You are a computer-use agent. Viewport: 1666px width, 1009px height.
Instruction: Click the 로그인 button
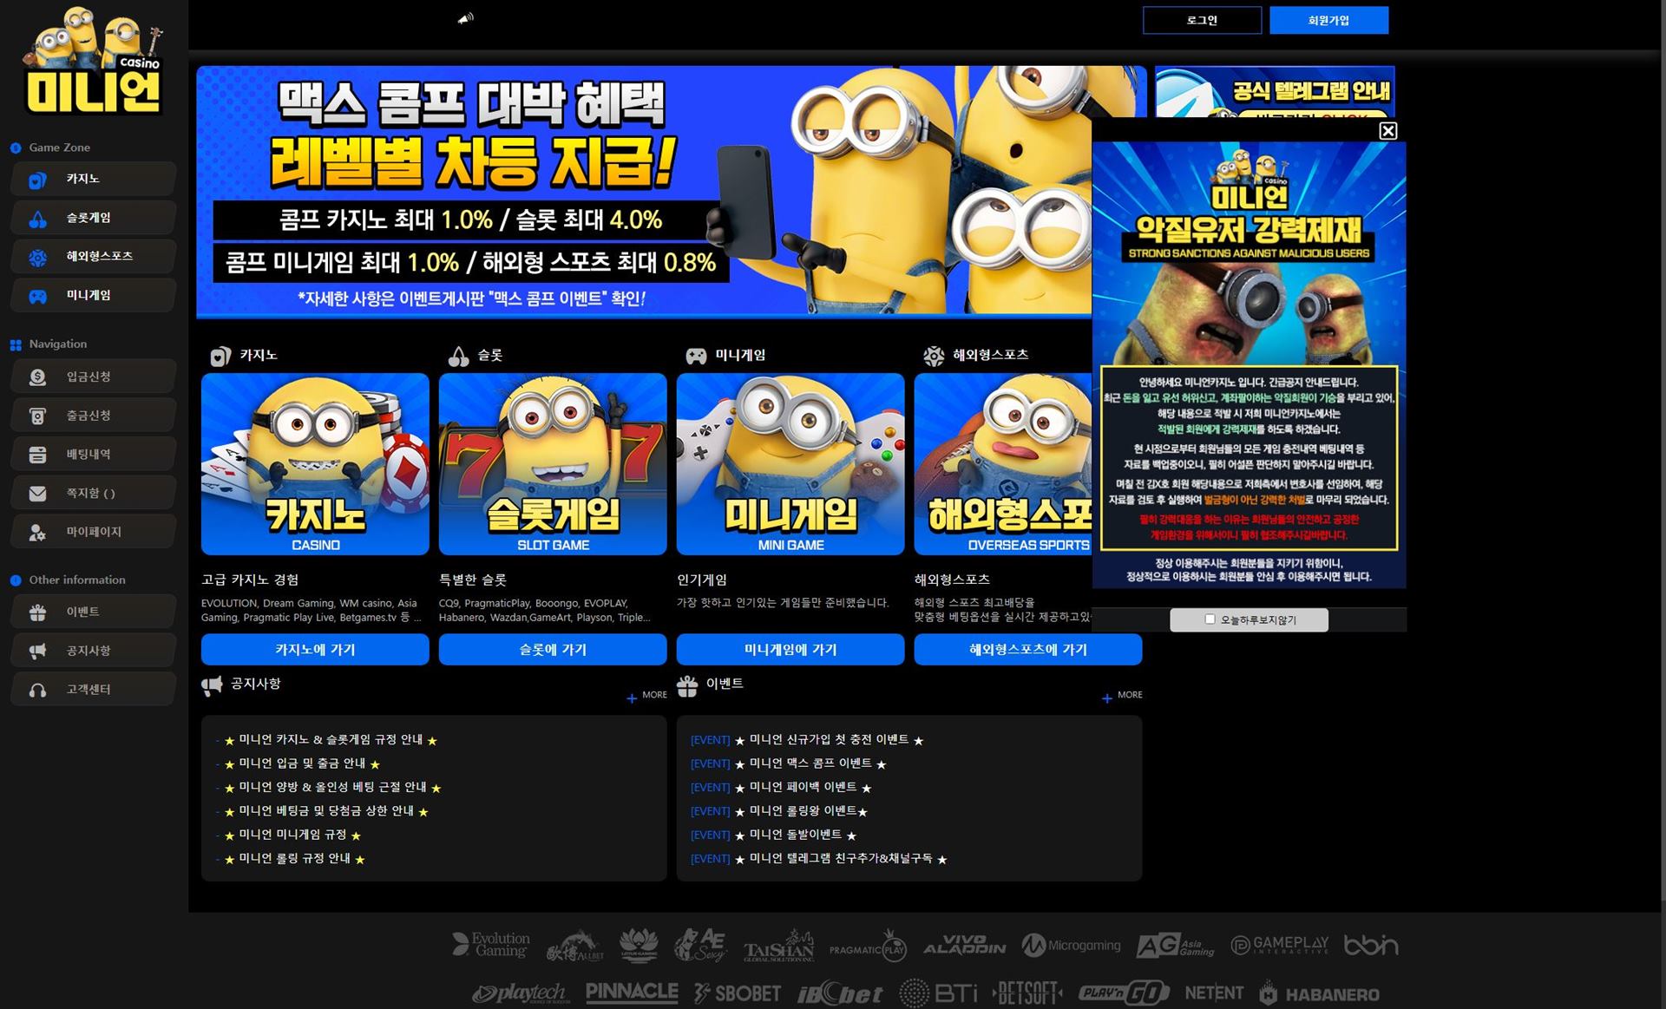tap(1202, 20)
